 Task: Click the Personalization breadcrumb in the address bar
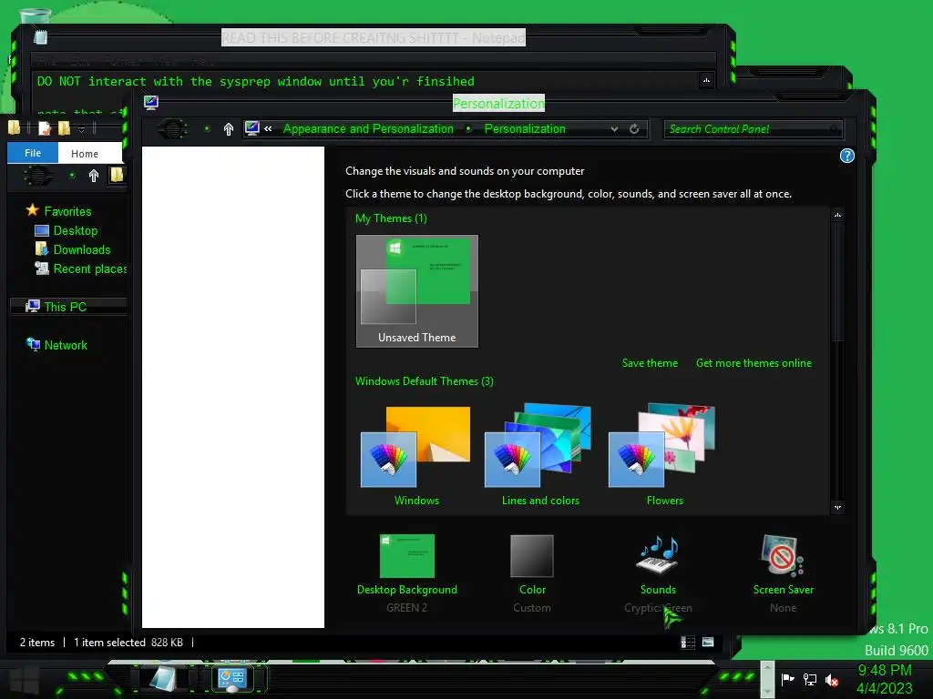point(525,129)
